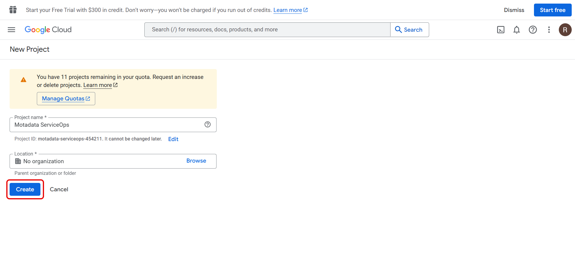
Task: Click into the resource search bar
Action: coord(267,30)
